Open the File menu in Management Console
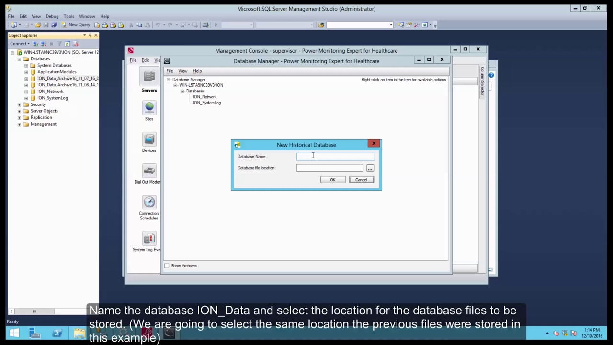 coord(133,60)
